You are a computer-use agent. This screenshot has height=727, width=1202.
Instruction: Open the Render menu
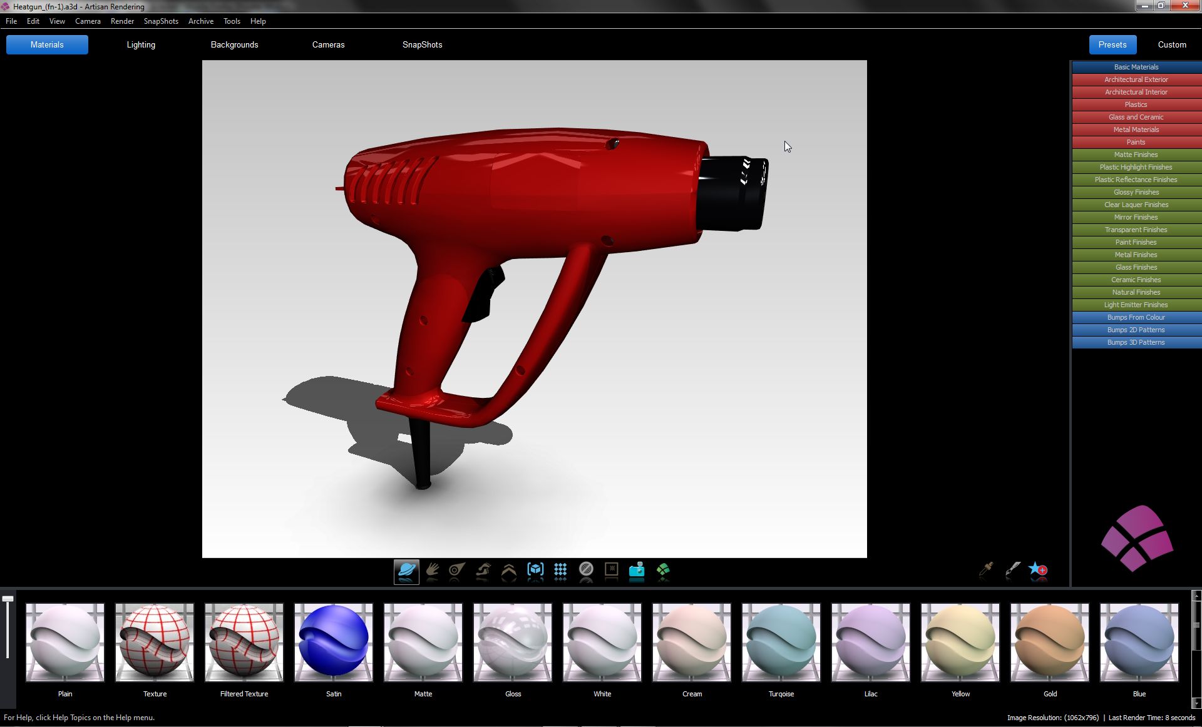(122, 21)
